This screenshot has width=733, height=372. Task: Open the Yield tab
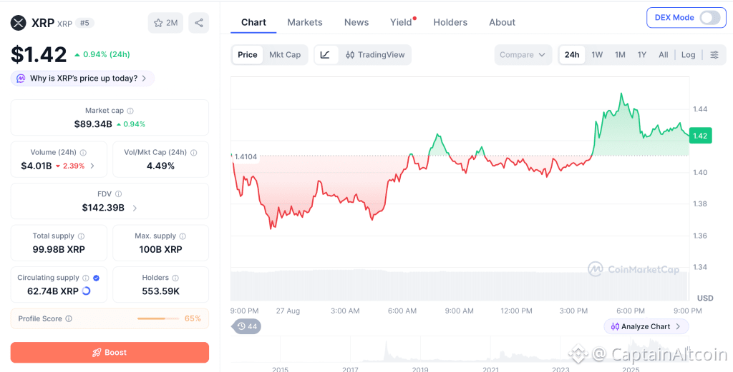tap(401, 22)
